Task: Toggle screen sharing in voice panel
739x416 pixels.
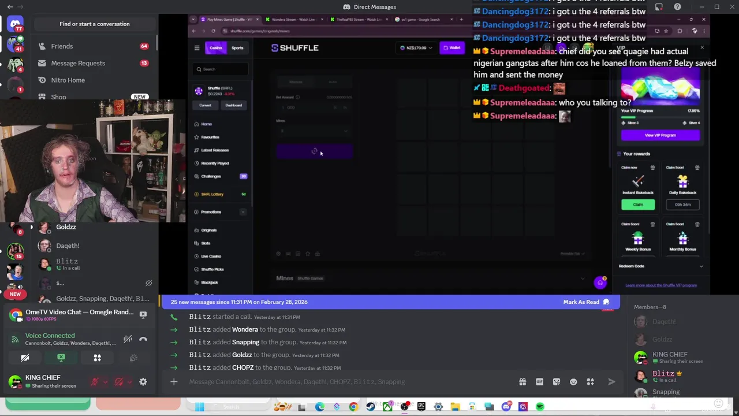Action: point(61,358)
